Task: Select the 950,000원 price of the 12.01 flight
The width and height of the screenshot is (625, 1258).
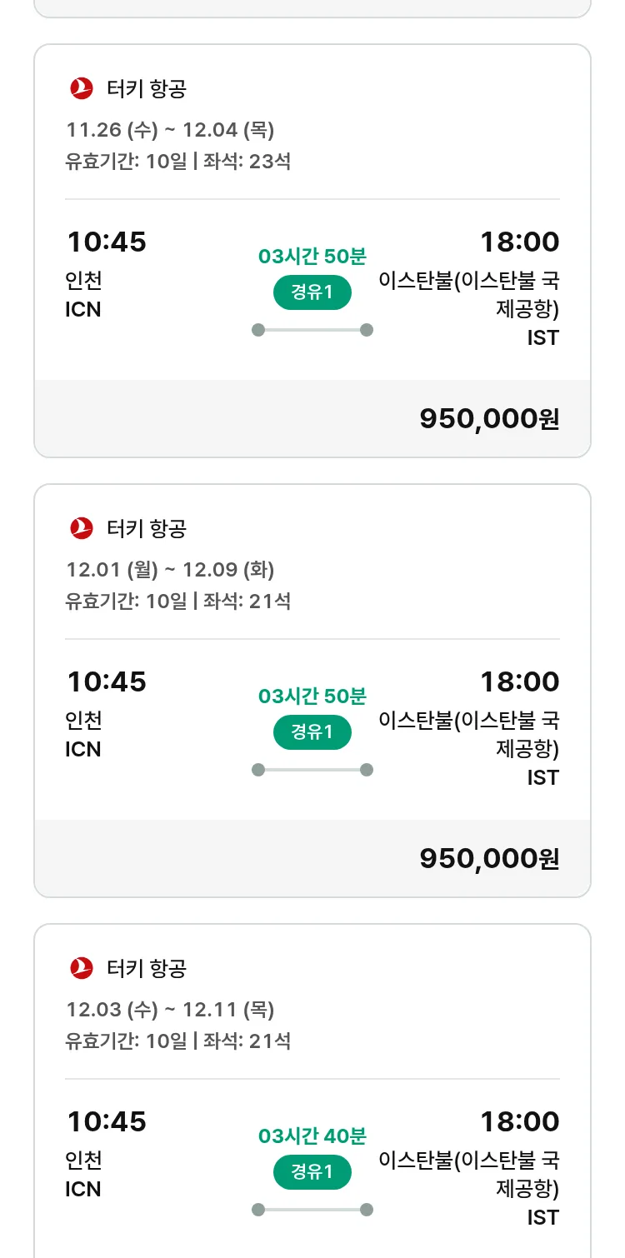Action: click(489, 859)
